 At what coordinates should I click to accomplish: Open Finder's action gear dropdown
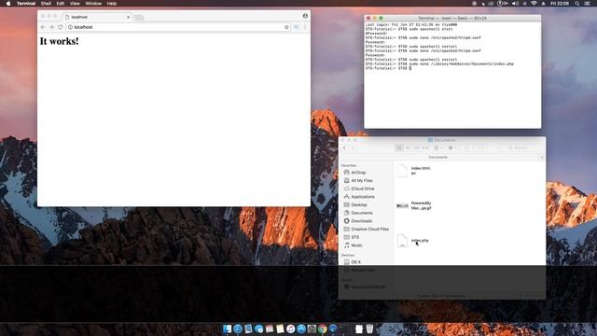452,147
